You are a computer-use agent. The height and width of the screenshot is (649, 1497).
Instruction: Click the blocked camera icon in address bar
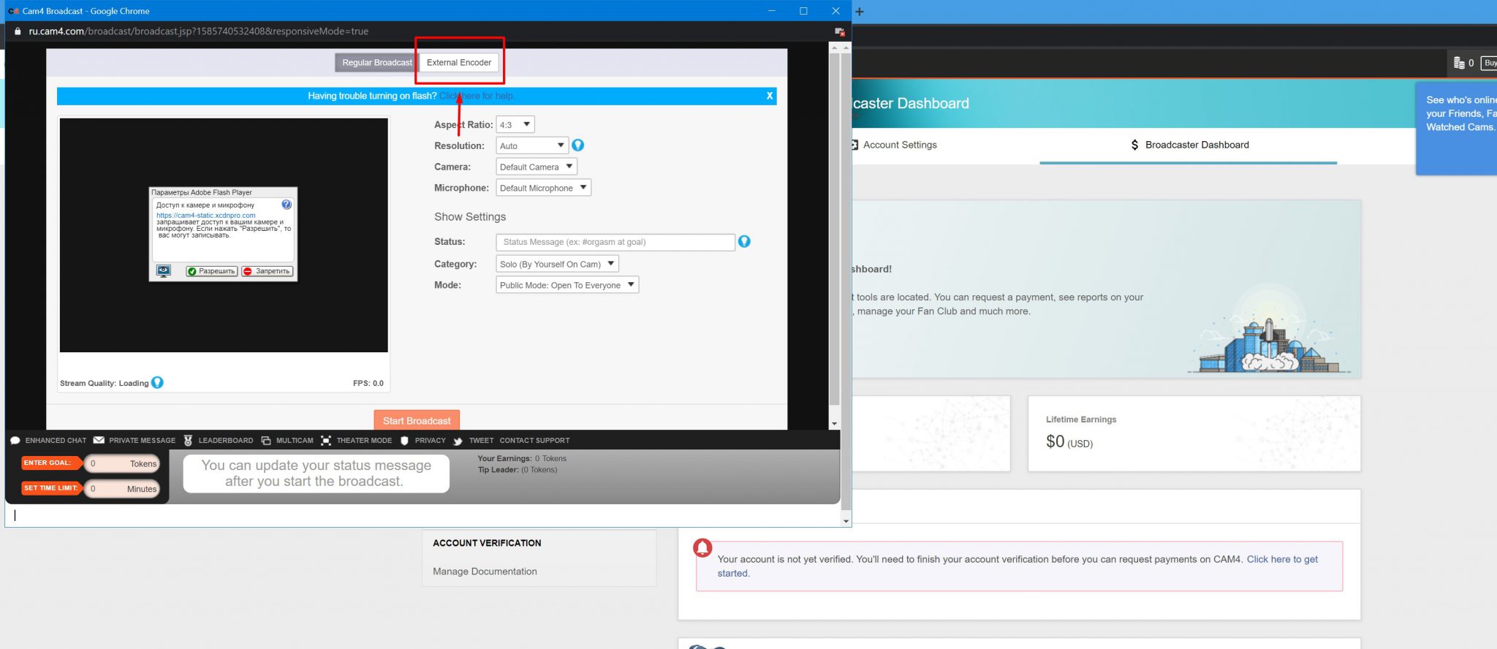(x=839, y=31)
